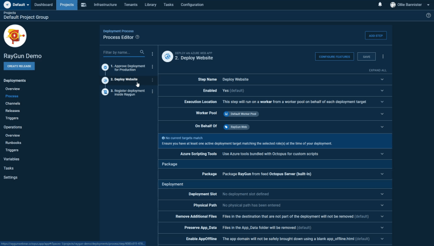Viewport: 434px width, 246px height.
Task: Open the Infrastructure tab
Action: (105, 5)
